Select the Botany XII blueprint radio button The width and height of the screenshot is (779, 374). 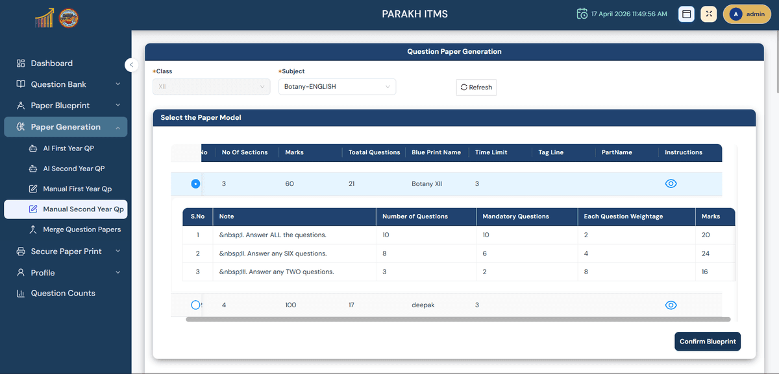pos(195,184)
